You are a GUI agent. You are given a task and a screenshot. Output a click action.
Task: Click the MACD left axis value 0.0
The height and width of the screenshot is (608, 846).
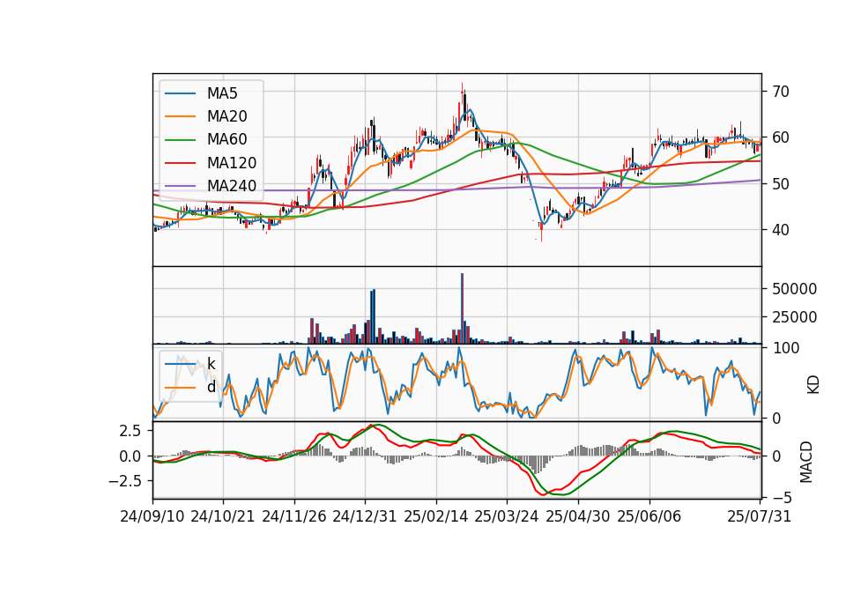(130, 456)
